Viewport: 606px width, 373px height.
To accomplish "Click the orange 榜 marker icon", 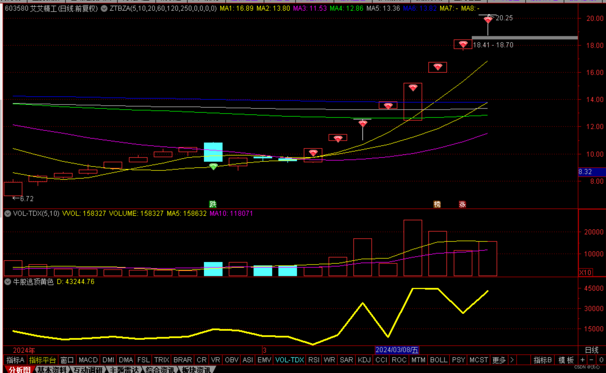I will (x=437, y=204).
